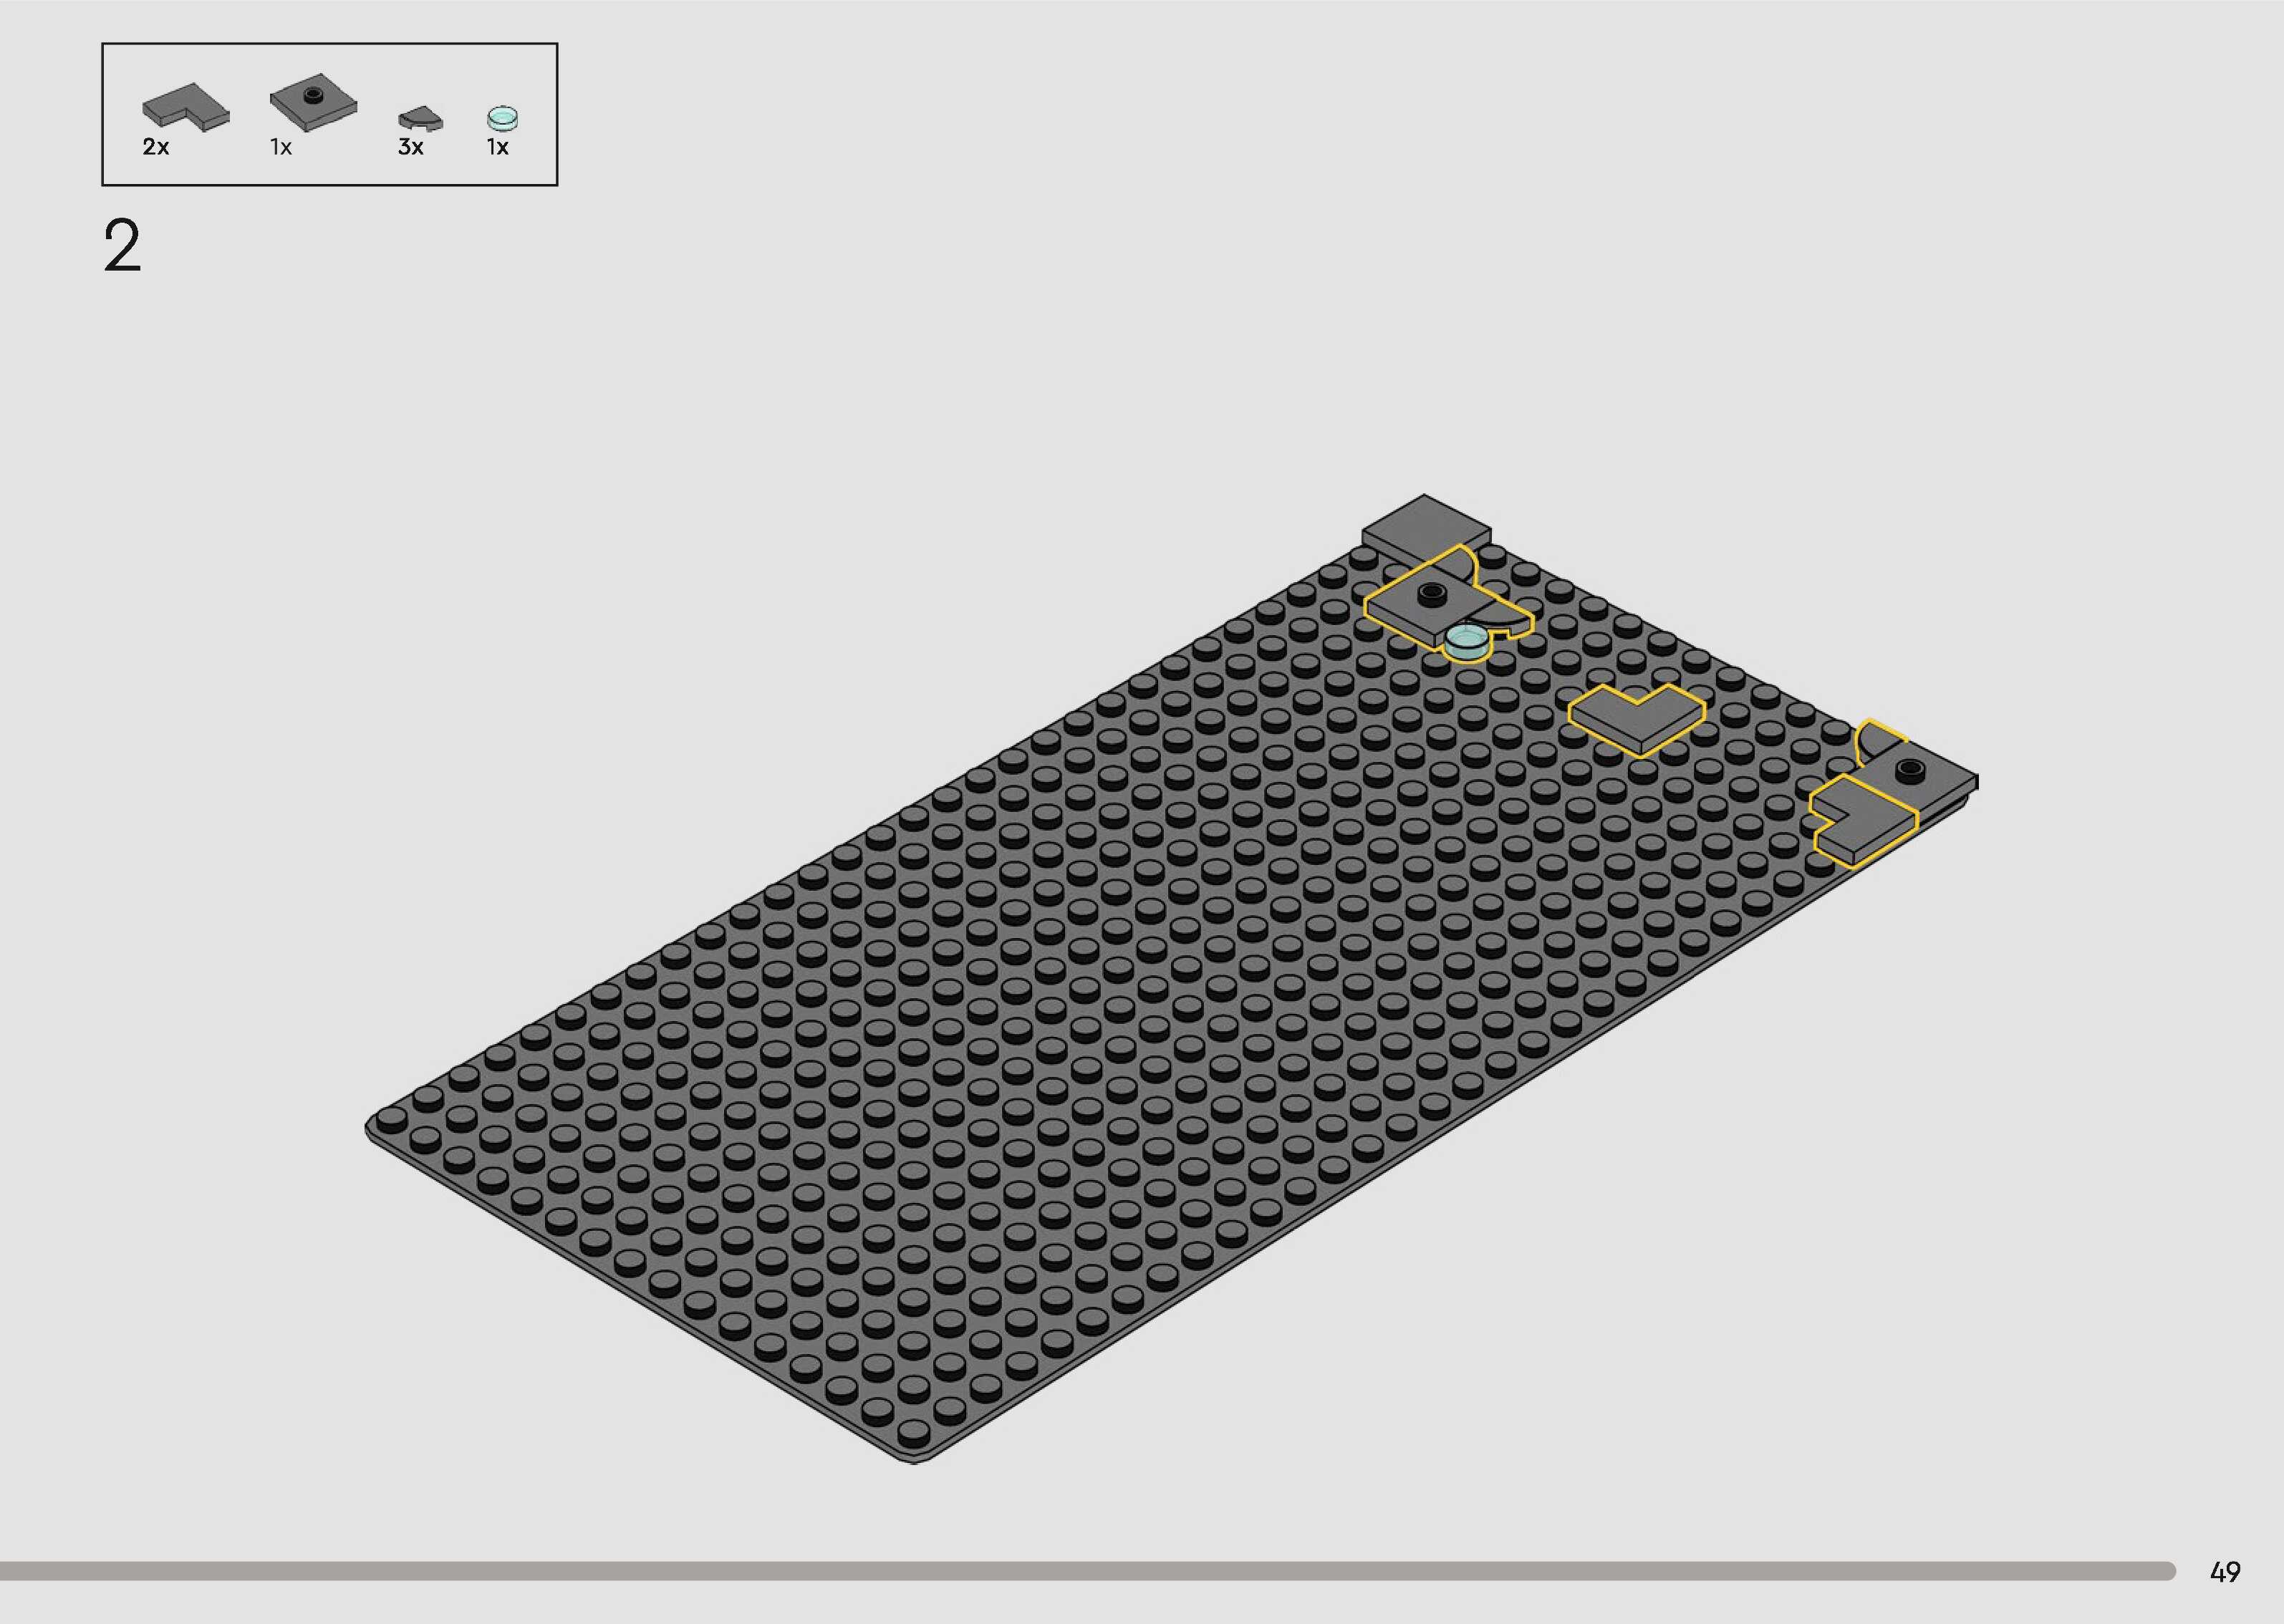Click the jumper plate stud at right corner
This screenshot has height=1624, width=2284.
pyautogui.click(x=1910, y=768)
